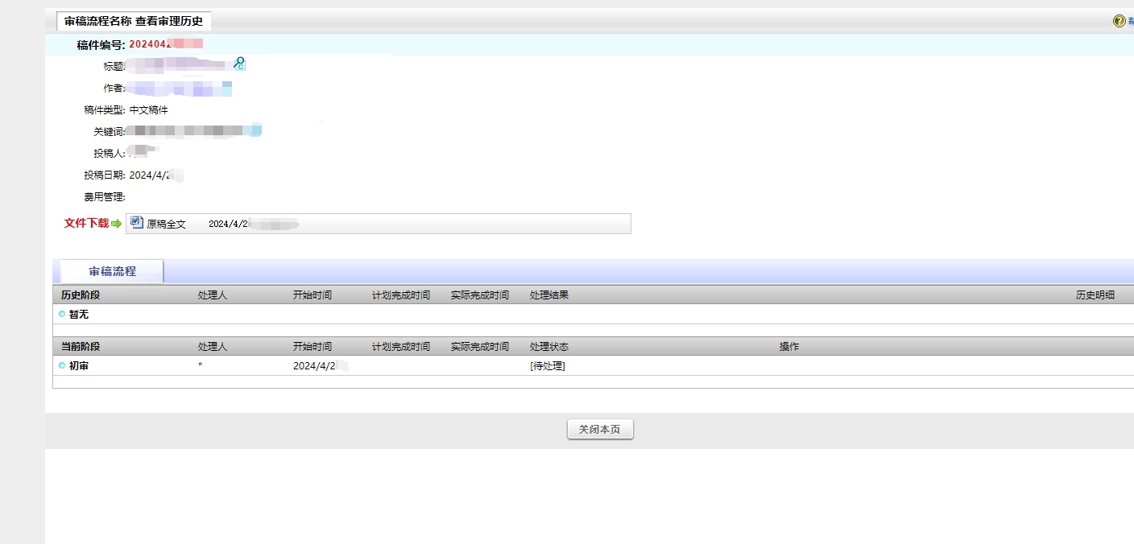Click the Word document icon for 原稿全文

[x=136, y=223]
